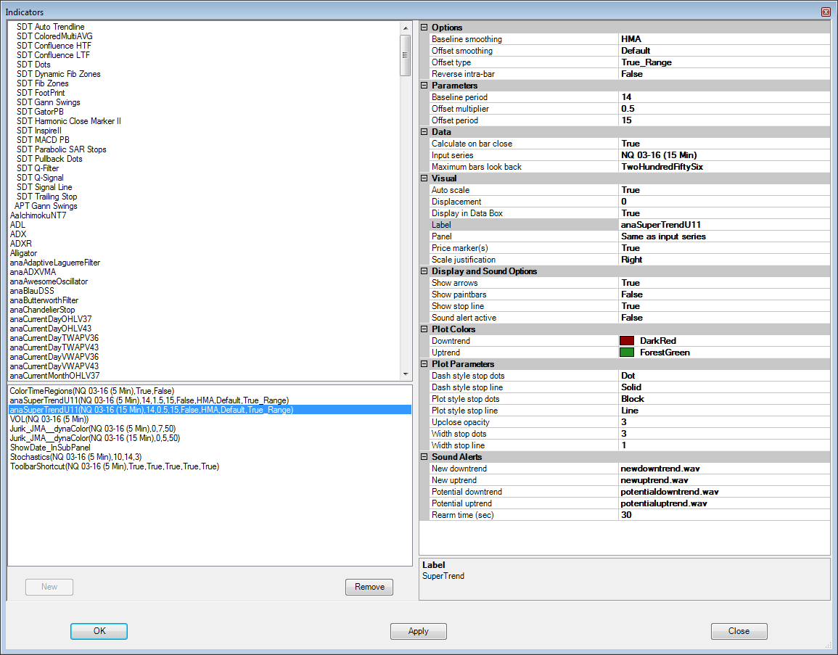
Task: Open Input series NQ 03-16 (15 Min)
Action: point(724,155)
